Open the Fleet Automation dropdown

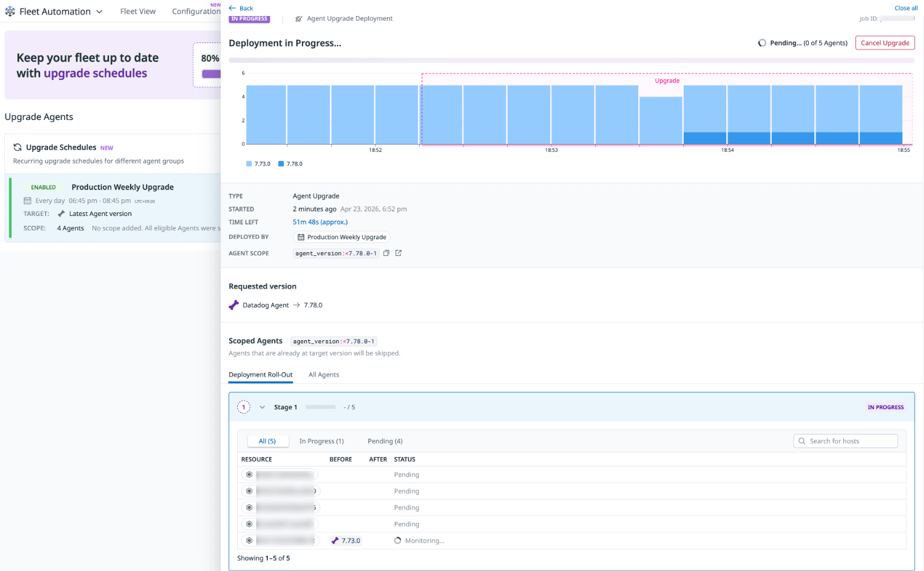(99, 12)
